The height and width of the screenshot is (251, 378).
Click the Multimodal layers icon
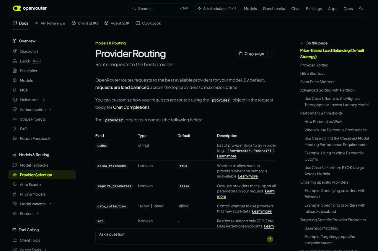click(15, 100)
